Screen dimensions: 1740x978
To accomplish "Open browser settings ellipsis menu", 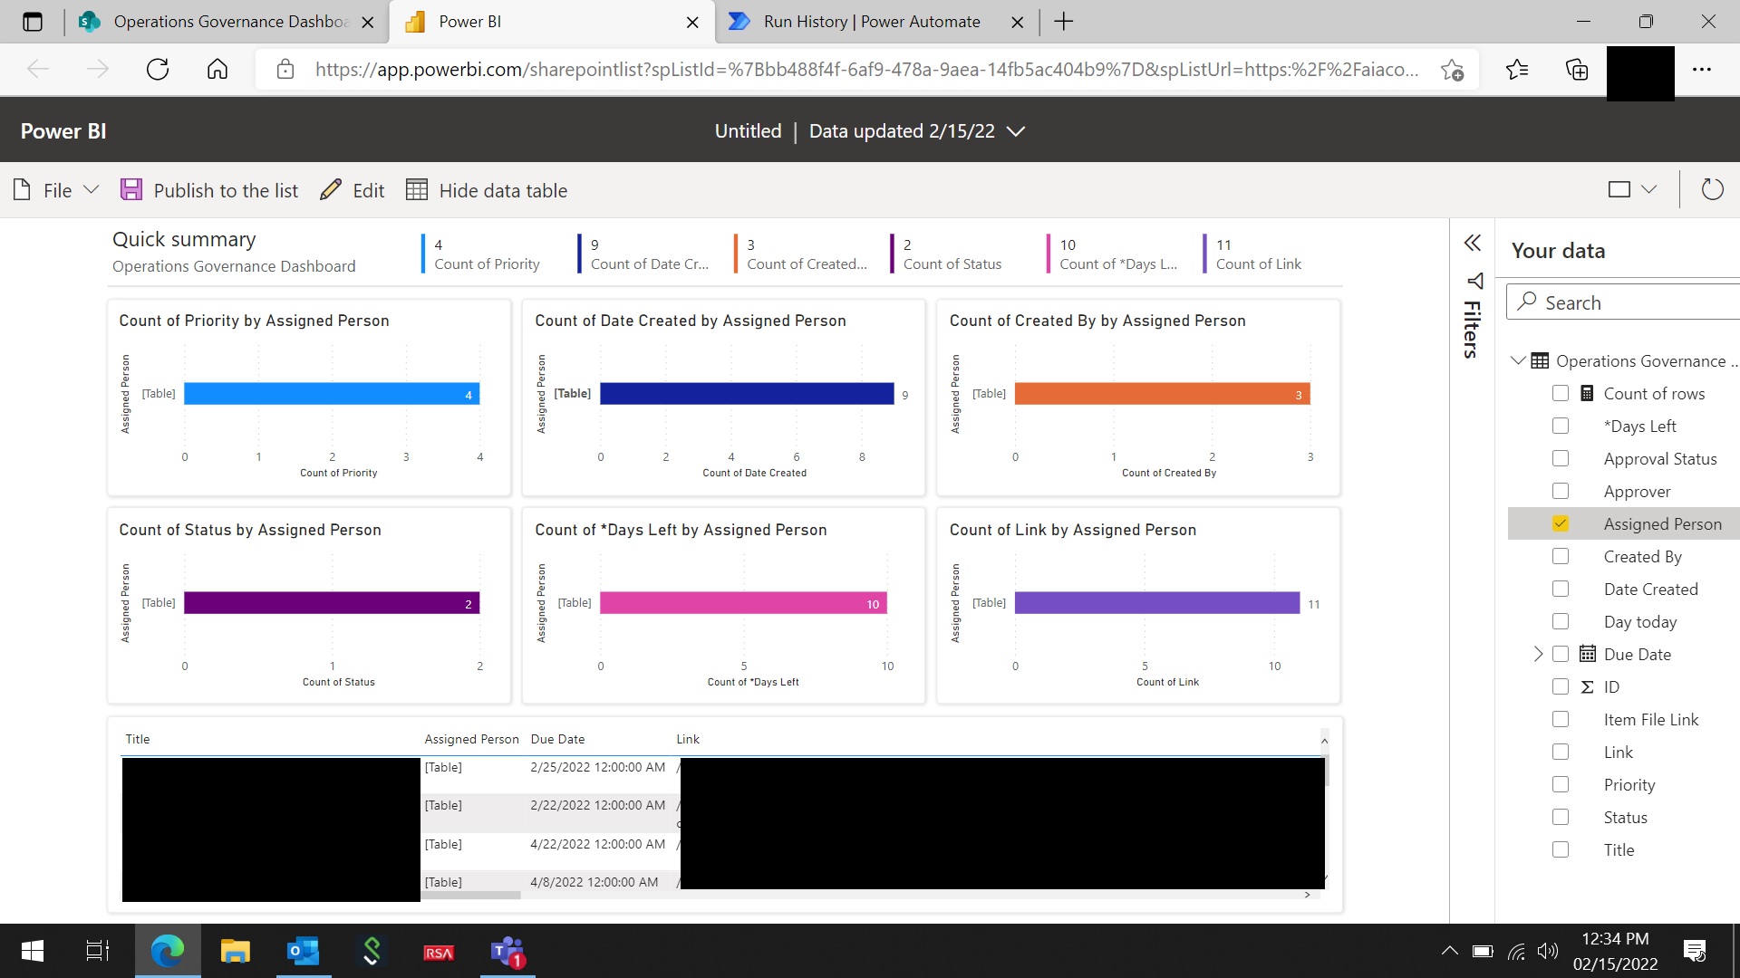I will [1702, 70].
